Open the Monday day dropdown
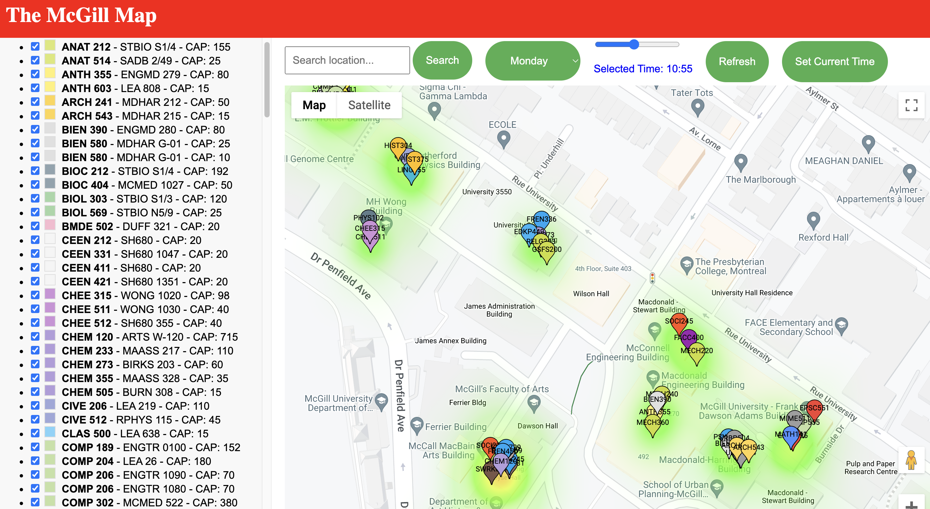930x509 pixels. pos(532,61)
